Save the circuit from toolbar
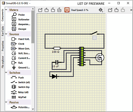This screenshot has width=133, height=112. [53, 10]
